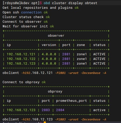Click the 'ip' header in observer table

point(9,45)
